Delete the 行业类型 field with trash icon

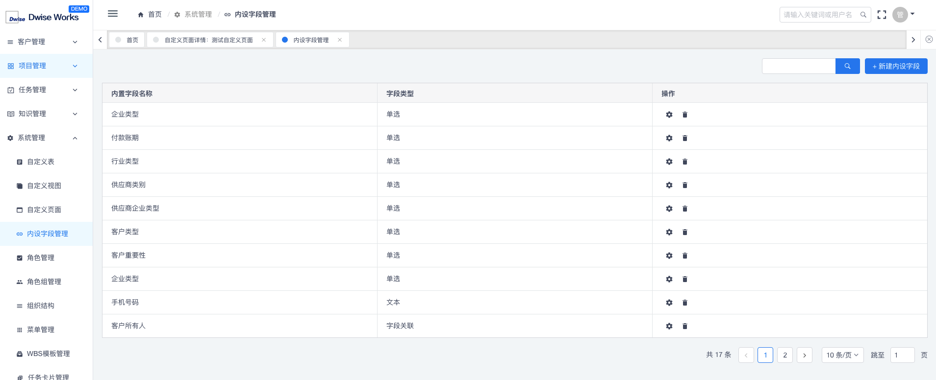685,162
